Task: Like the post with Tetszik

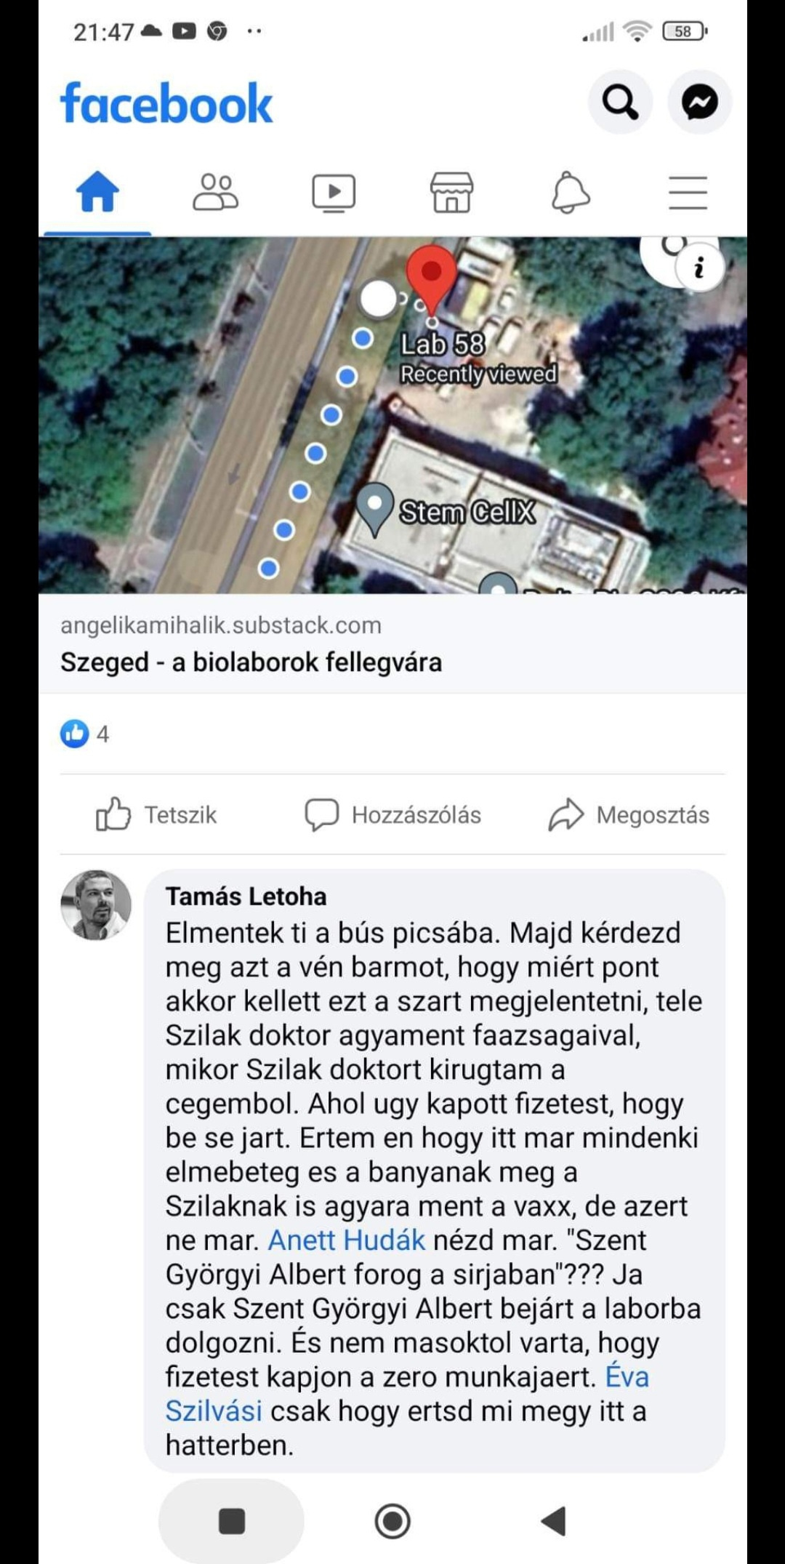Action: click(156, 814)
